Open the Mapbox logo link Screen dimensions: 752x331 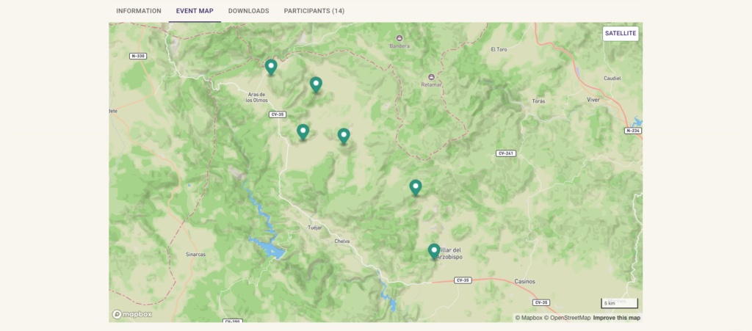(132, 314)
